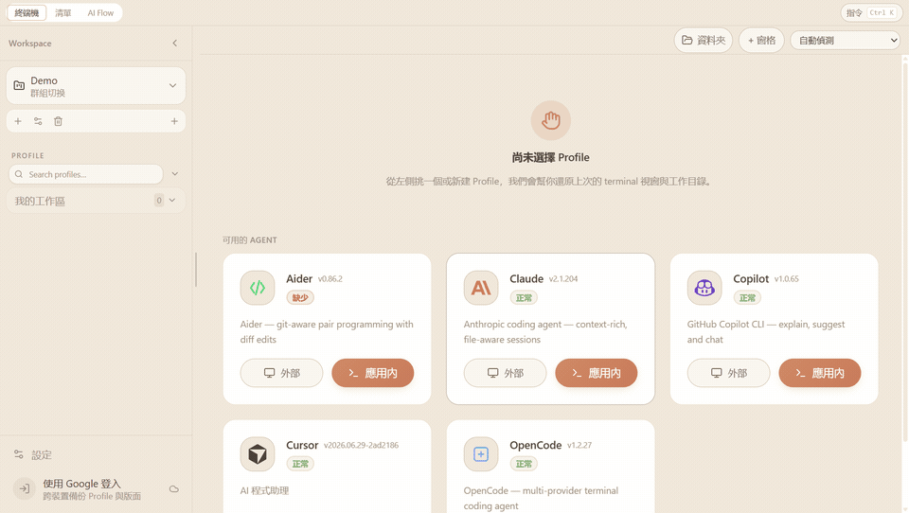
Task: Click OpenCode's 正常 status badge
Action: pyautogui.click(x=524, y=464)
